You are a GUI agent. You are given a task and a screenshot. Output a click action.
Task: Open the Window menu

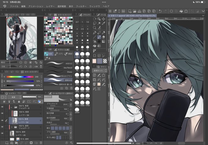(95, 6)
